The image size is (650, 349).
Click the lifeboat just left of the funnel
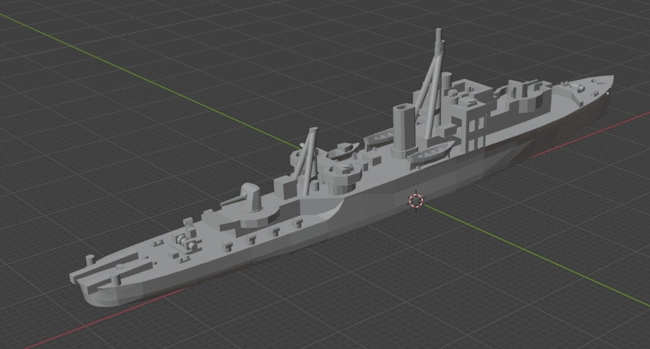pos(379,137)
